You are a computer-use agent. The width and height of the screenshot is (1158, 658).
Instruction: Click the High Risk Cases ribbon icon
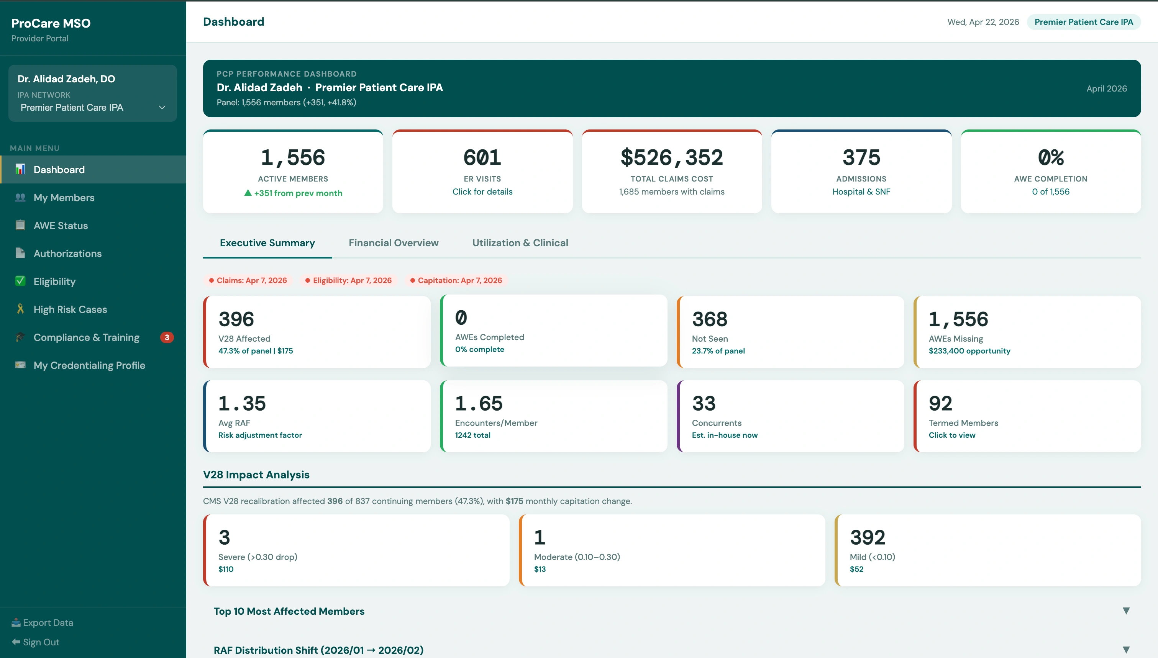[x=20, y=309]
